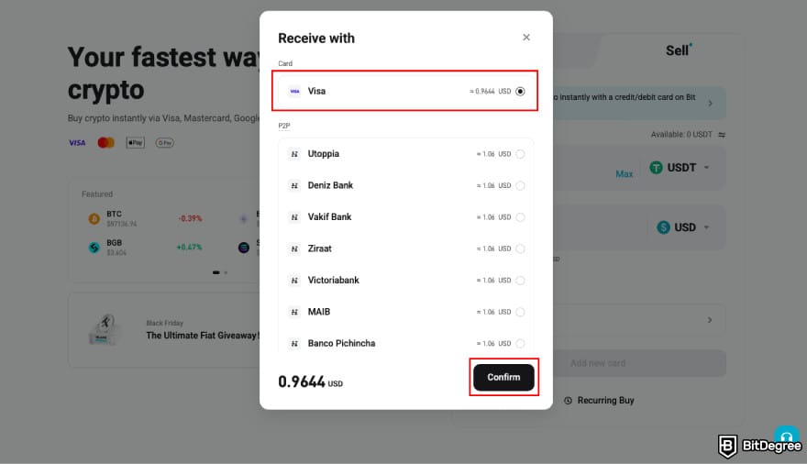
Task: Click the +0.47% BGB change
Action: 189,248
